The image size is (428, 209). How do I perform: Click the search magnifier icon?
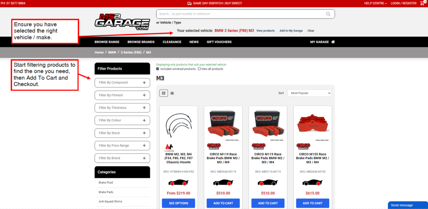pyautogui.click(x=328, y=14)
